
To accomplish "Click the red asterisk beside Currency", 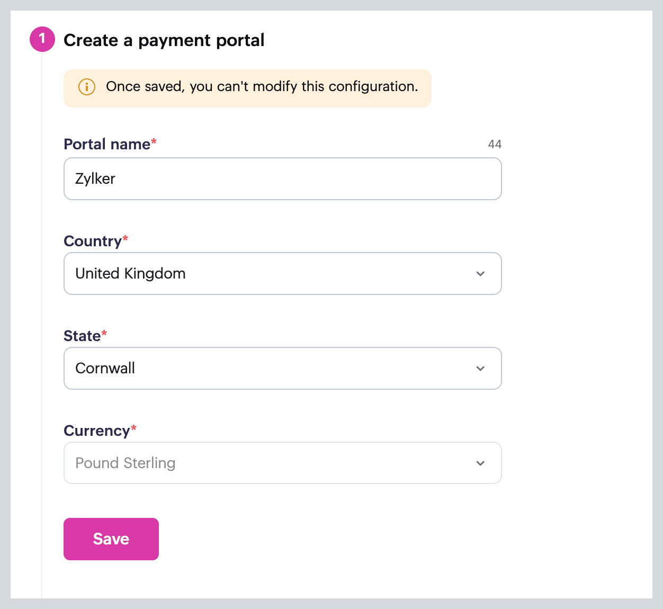I will pyautogui.click(x=133, y=428).
